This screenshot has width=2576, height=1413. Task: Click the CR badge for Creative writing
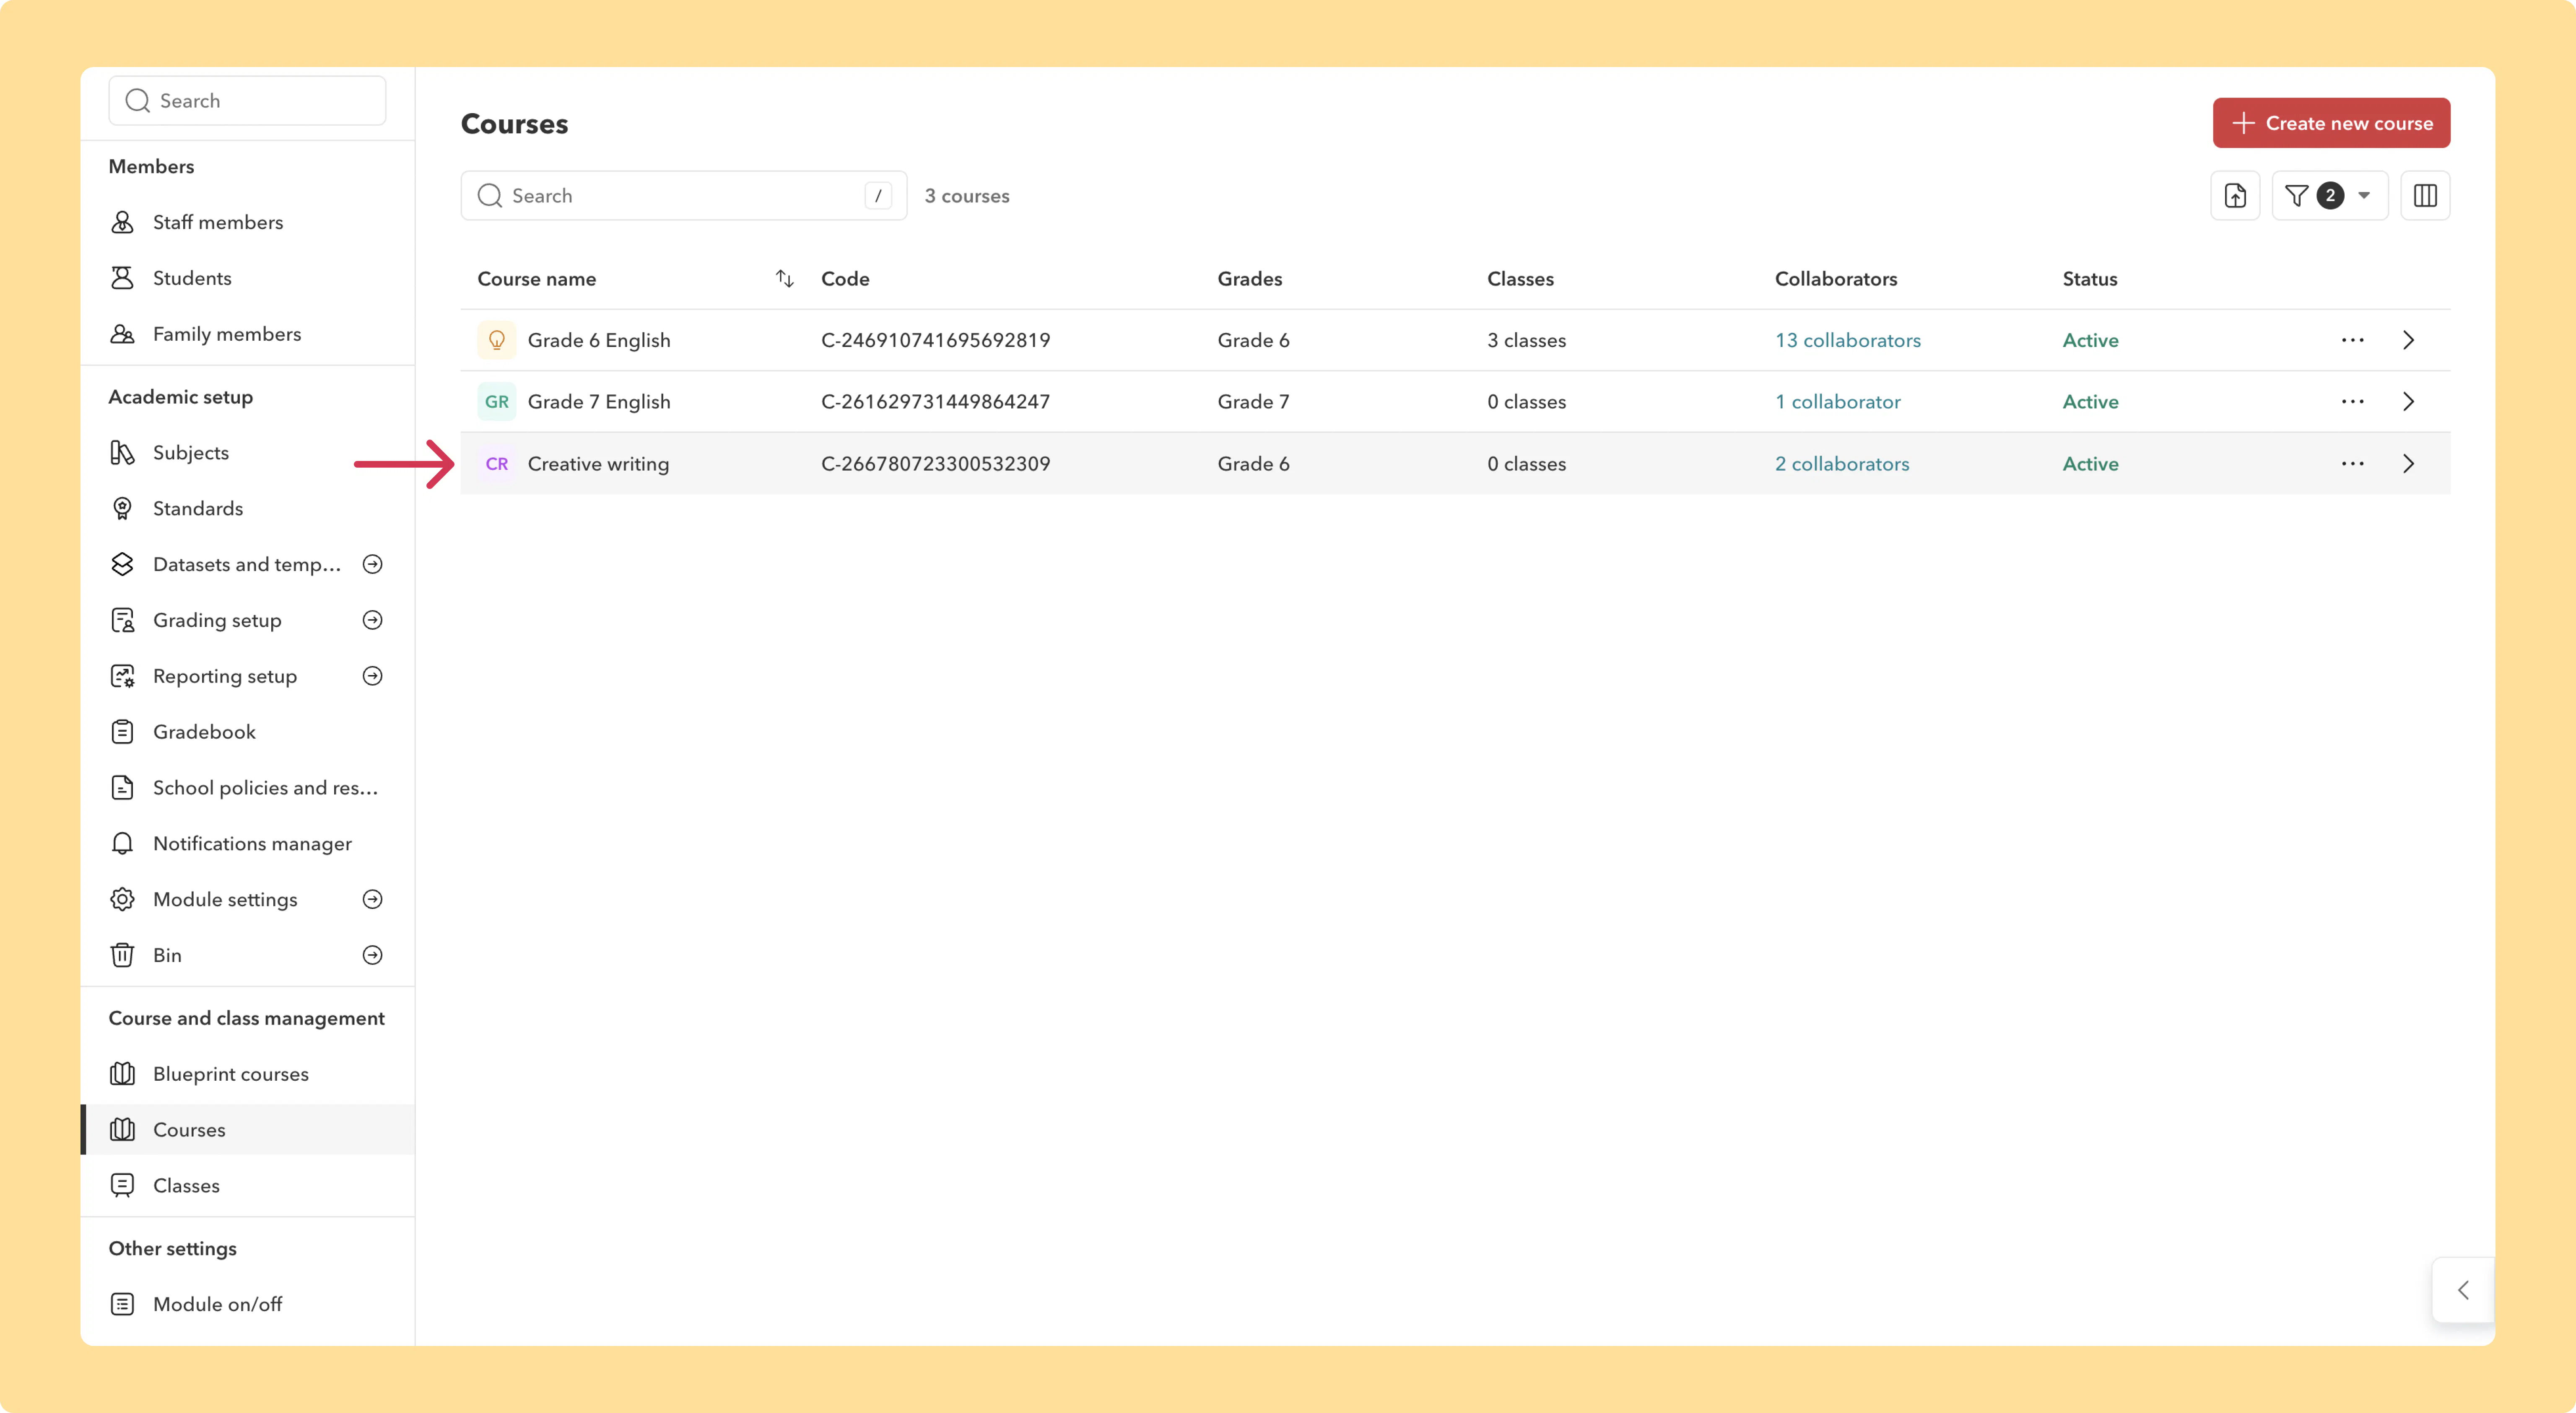tap(497, 464)
